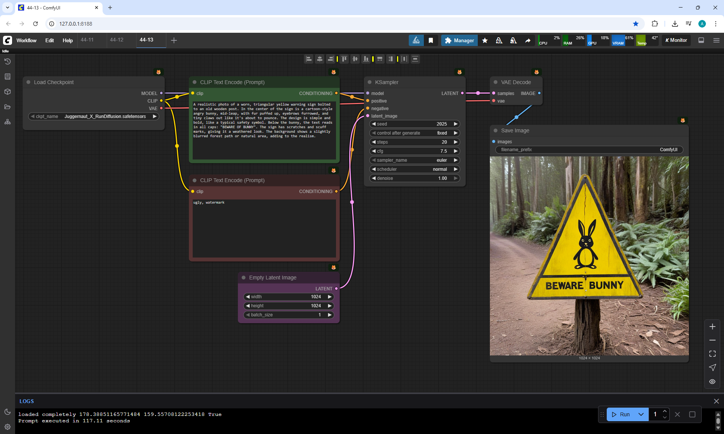Open the node library cube icon
Image resolution: width=724 pixels, height=434 pixels.
tap(7, 92)
